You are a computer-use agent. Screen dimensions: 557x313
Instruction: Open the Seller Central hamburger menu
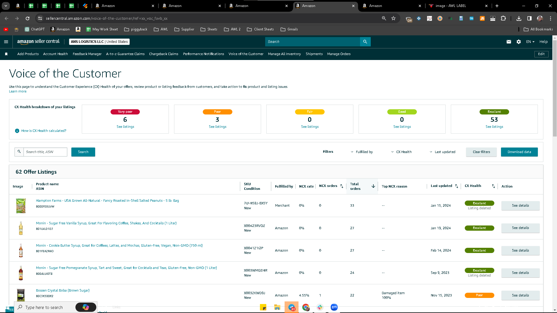[x=6, y=42]
